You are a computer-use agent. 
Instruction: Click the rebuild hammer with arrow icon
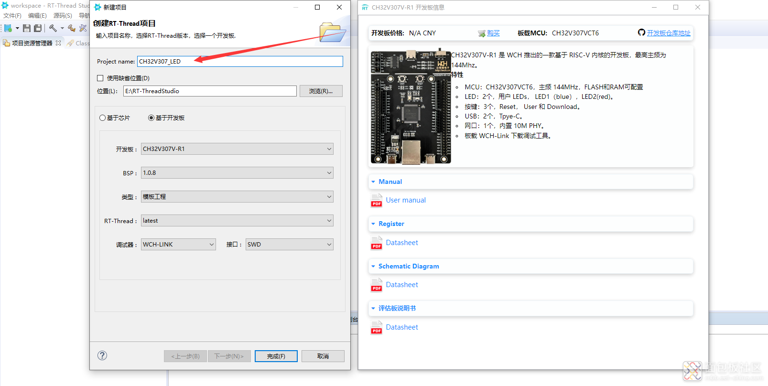[x=72, y=28]
